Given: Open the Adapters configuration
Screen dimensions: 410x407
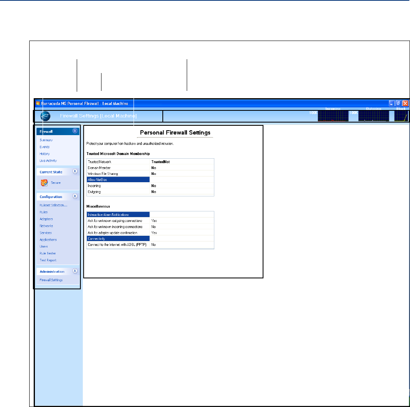Looking at the screenshot, I should point(46,219).
